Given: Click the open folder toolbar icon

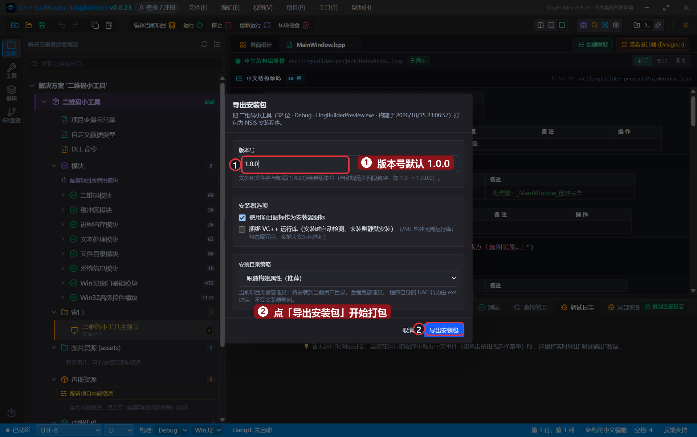Looking at the screenshot, I should pyautogui.click(x=28, y=25).
